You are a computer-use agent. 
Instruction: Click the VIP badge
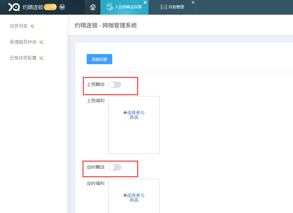(x=50, y=7)
